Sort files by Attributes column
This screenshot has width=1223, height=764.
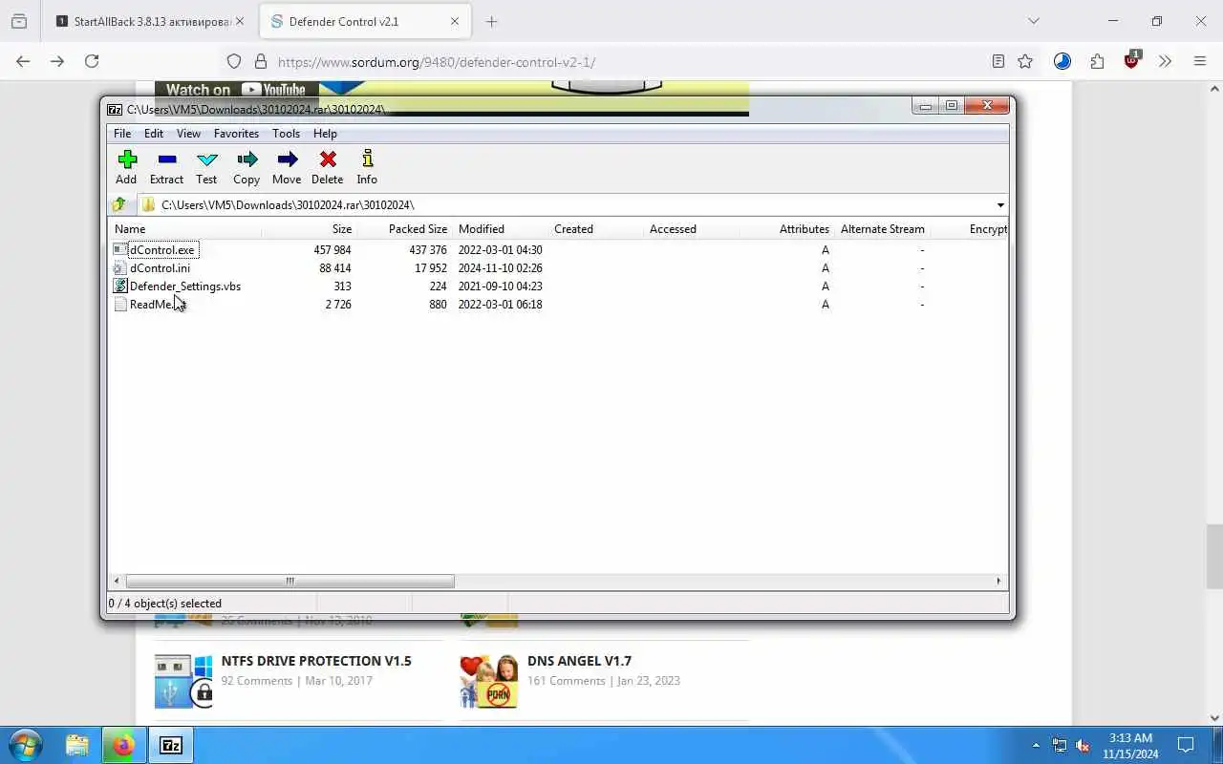(787, 229)
